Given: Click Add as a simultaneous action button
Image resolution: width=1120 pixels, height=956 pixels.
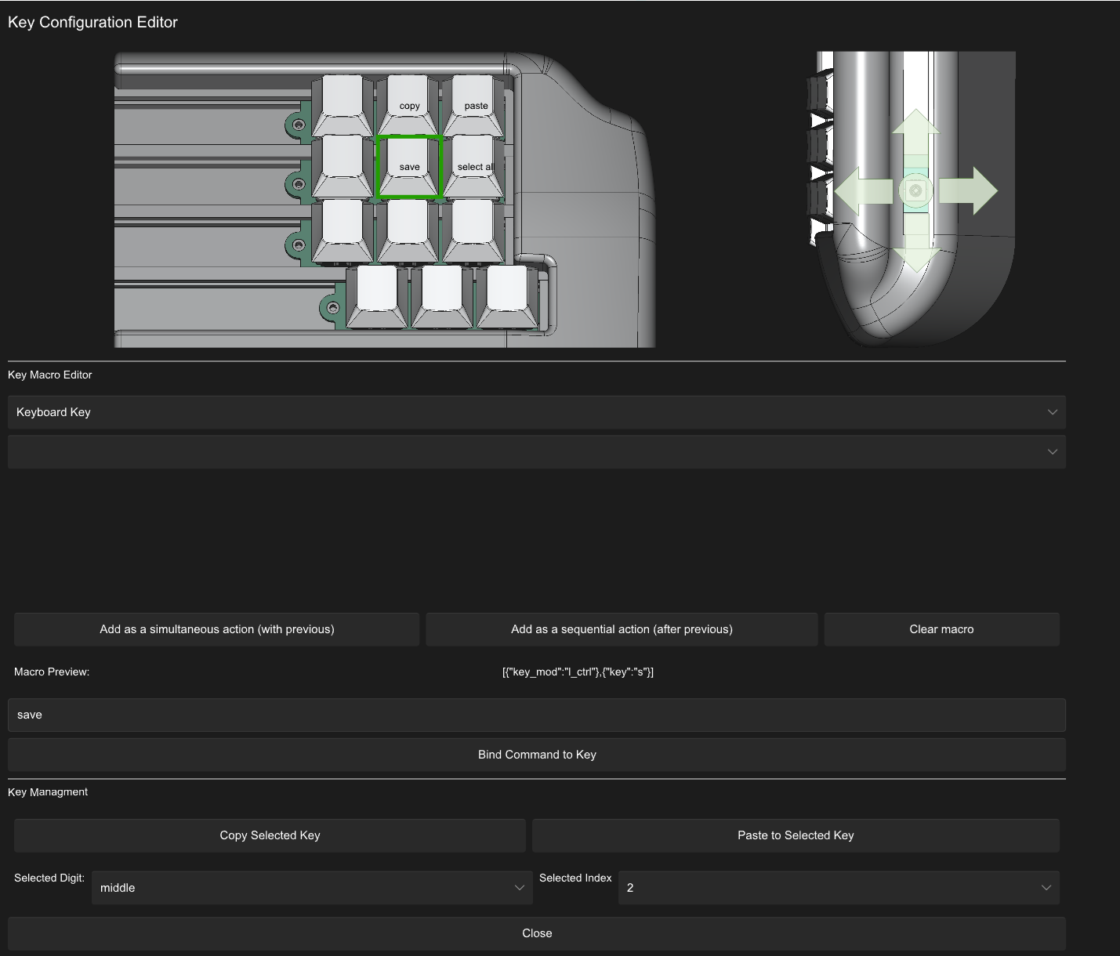Looking at the screenshot, I should tap(217, 629).
